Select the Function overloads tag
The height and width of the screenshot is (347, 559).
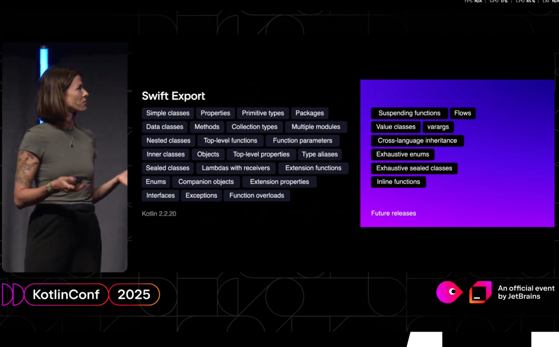point(257,195)
